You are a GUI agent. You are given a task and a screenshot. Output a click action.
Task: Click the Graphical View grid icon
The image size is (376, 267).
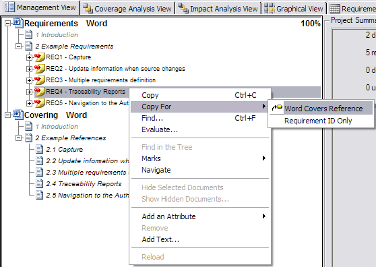[x=269, y=8]
